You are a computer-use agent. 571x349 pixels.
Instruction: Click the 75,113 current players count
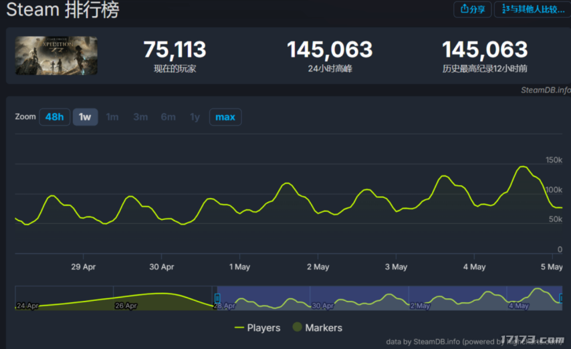coord(175,49)
